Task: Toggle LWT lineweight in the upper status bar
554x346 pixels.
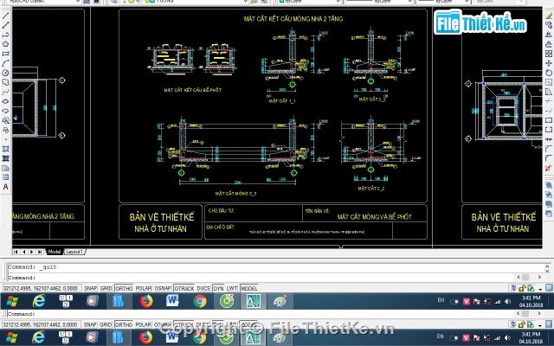Action: pyautogui.click(x=232, y=288)
